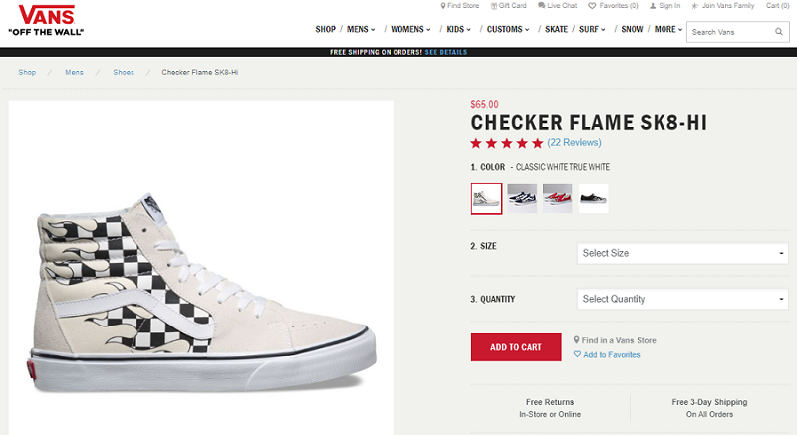
Task: Click the Live Chat bubble icon
Action: click(x=542, y=6)
